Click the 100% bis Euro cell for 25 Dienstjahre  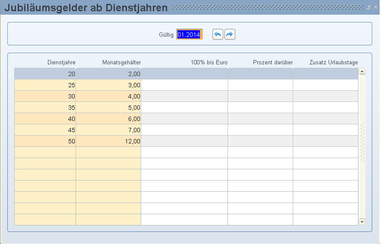pyautogui.click(x=184, y=85)
